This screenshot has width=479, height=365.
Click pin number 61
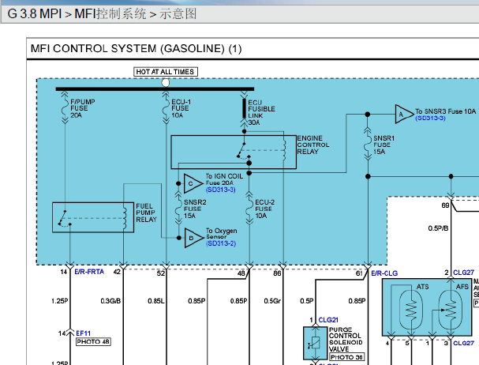359,273
